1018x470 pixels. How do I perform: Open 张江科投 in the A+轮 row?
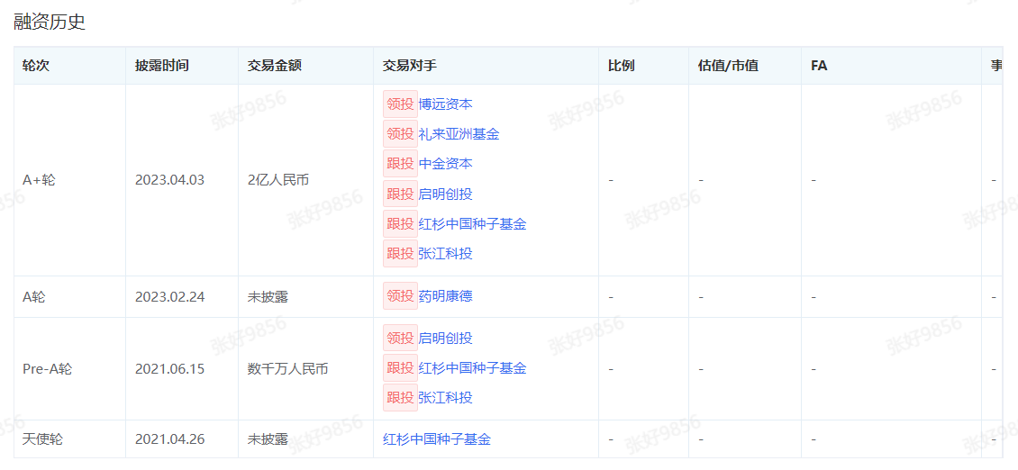[445, 254]
